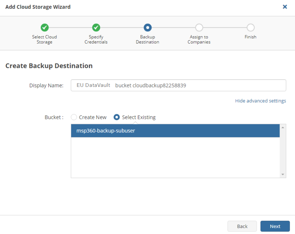295x234 pixels.
Task: Click the bucket list scroll up arrow
Action: click(282, 127)
